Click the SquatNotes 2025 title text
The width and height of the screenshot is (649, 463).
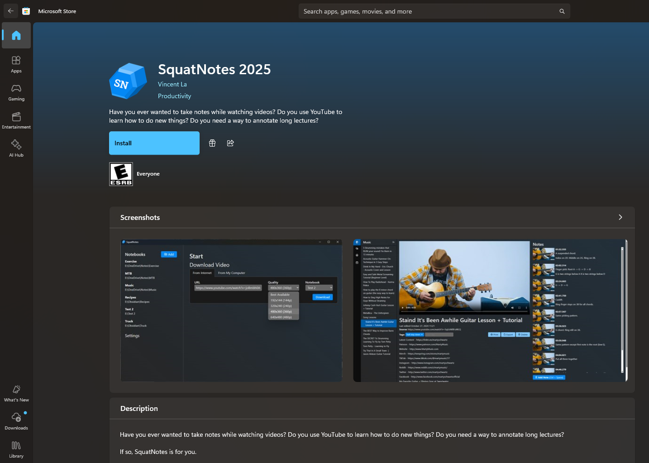[215, 69]
